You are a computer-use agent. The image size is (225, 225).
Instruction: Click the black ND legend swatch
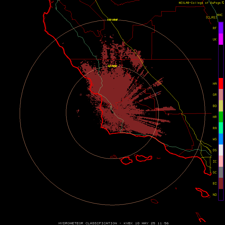pyautogui.click(x=221, y=194)
